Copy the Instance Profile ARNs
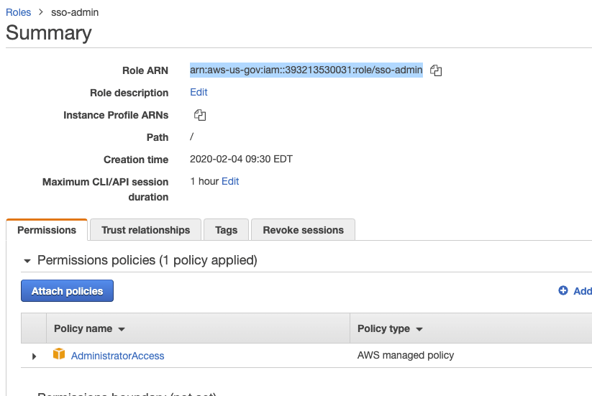 (200, 115)
